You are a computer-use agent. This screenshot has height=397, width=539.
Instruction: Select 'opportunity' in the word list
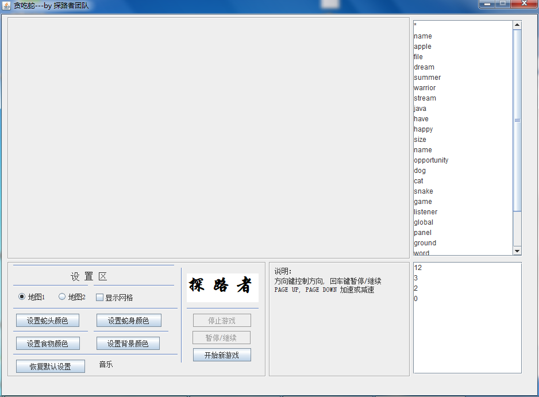tap(431, 160)
